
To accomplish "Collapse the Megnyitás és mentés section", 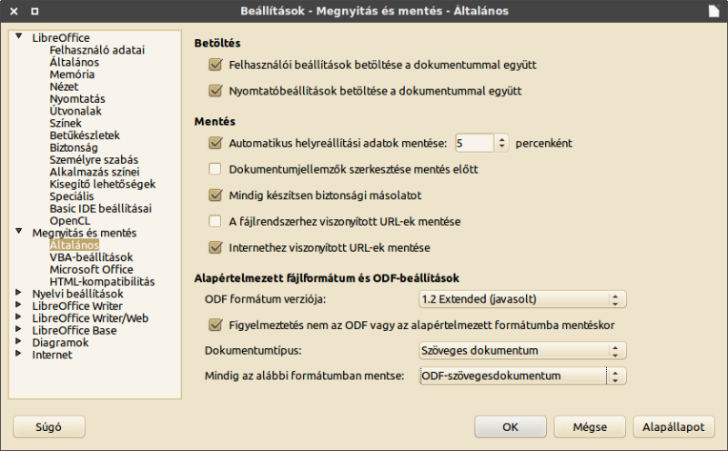I will tap(18, 231).
